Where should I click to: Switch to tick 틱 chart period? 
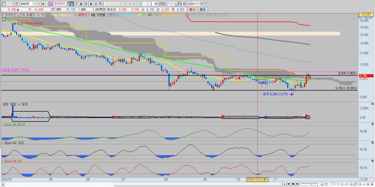click(x=100, y=4)
